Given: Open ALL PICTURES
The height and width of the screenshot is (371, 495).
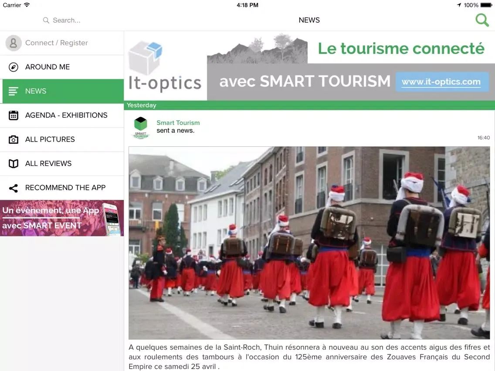Looking at the screenshot, I should coord(62,139).
